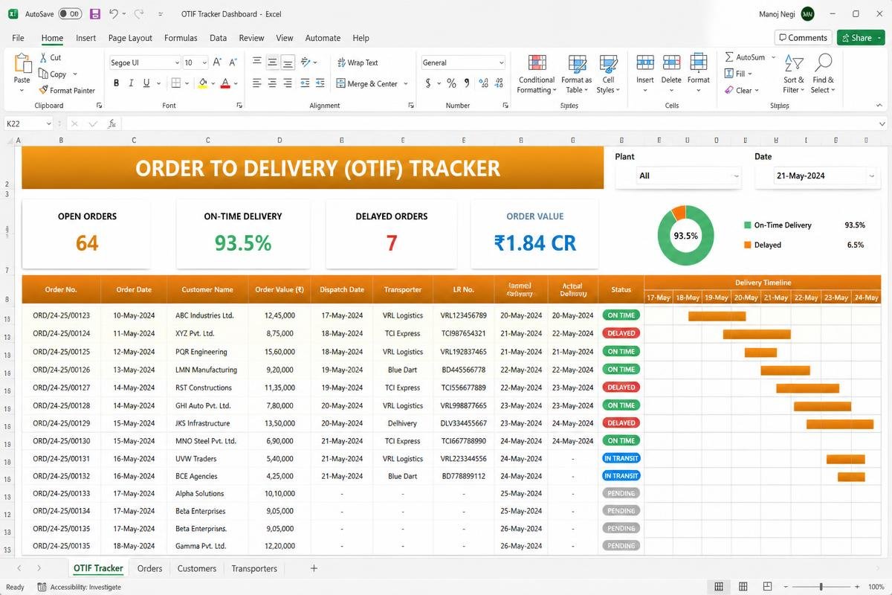Open the font name dropdown

tap(177, 63)
